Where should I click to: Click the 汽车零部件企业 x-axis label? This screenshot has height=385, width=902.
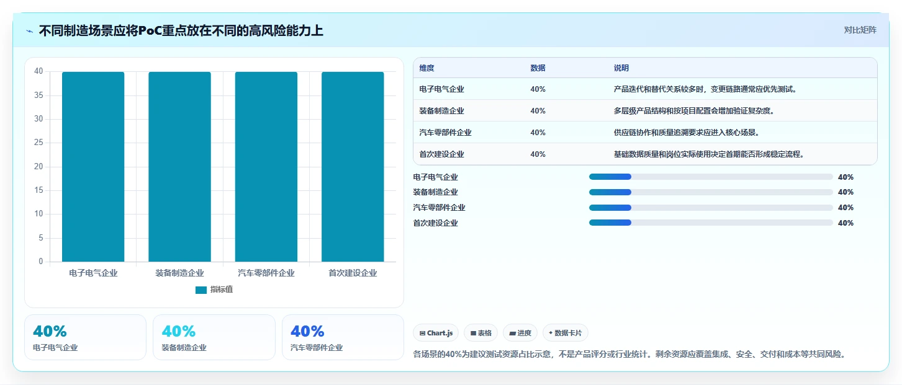pyautogui.click(x=266, y=273)
